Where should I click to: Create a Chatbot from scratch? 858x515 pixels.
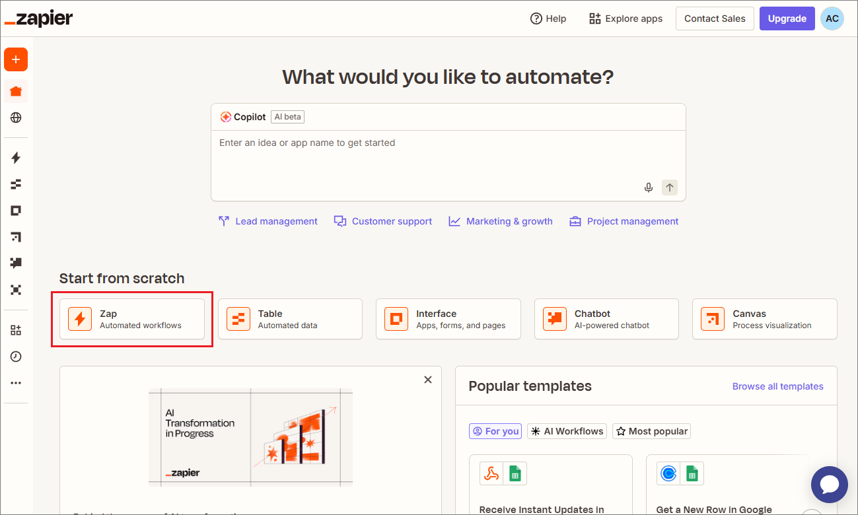tap(606, 319)
